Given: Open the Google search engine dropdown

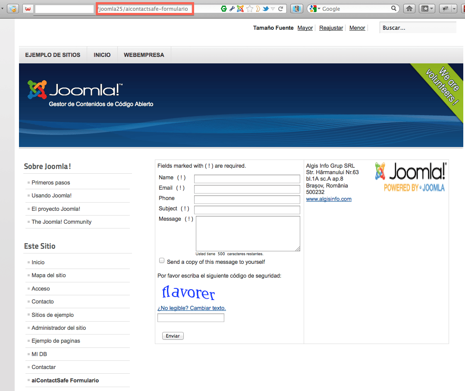Looking at the screenshot, I should (x=314, y=9).
